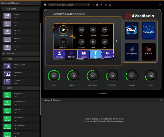
Task: Click the 'Creator Mix' label
Action: pos(102,93)
